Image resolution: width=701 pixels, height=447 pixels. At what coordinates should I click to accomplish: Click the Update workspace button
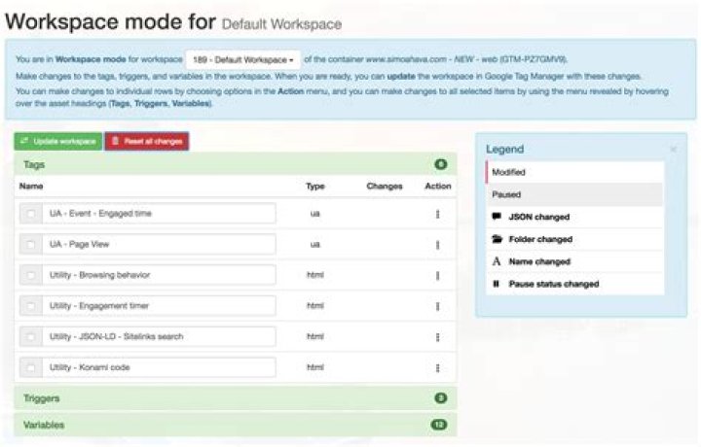pos(58,142)
